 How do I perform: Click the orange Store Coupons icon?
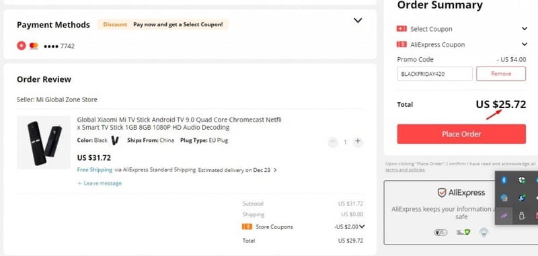click(247, 226)
